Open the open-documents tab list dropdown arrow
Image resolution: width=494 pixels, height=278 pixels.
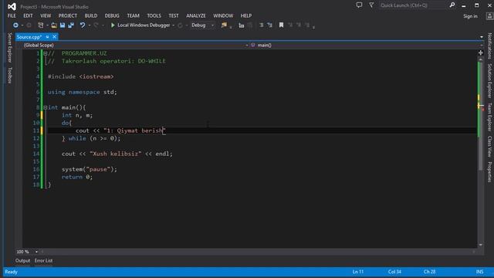click(482, 37)
